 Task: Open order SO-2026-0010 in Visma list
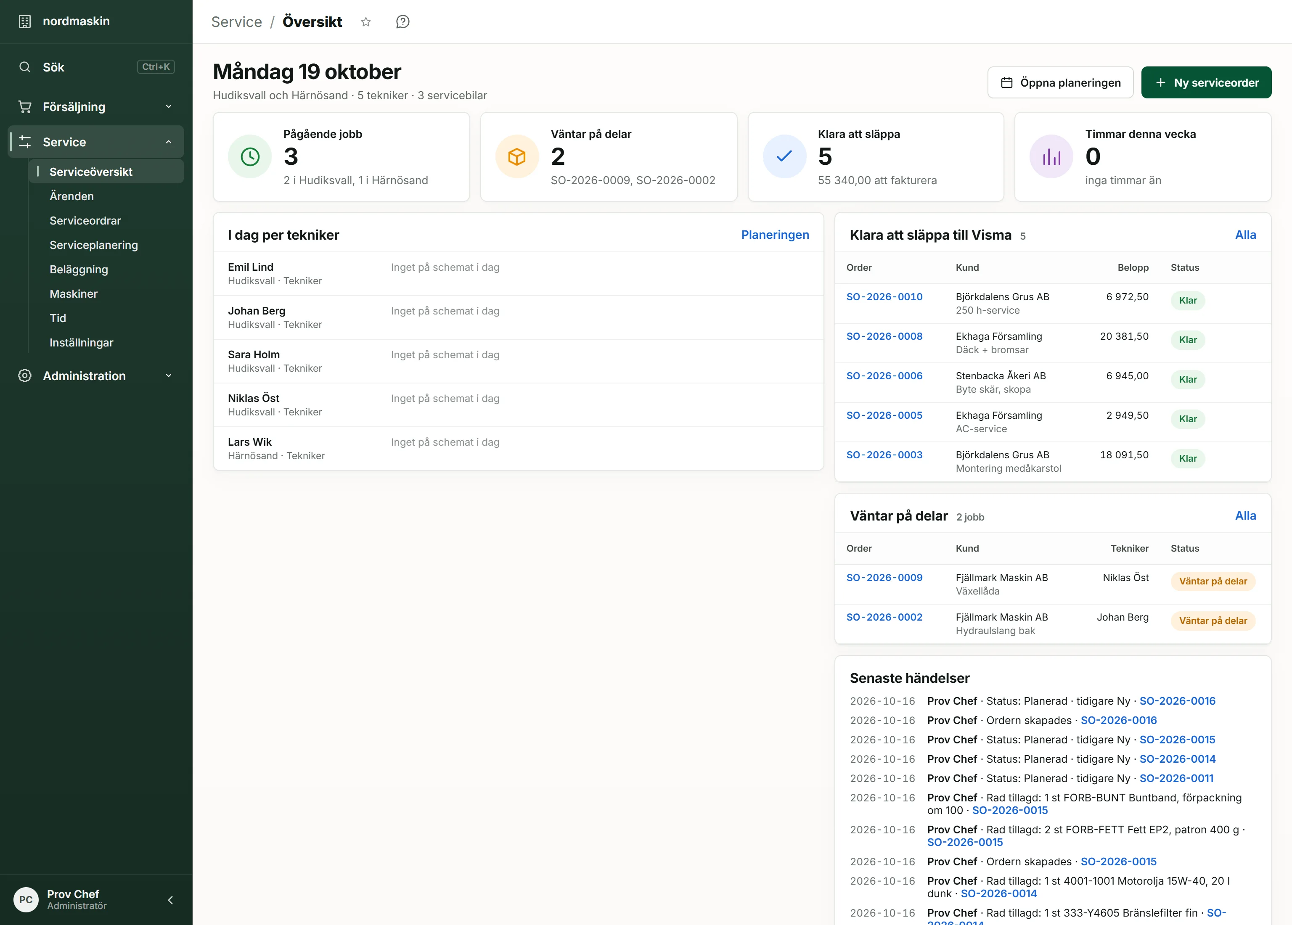point(884,296)
